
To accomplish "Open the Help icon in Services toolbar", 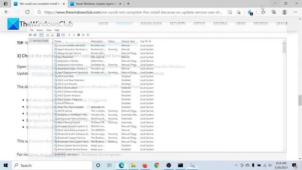I will [x=58, y=35].
